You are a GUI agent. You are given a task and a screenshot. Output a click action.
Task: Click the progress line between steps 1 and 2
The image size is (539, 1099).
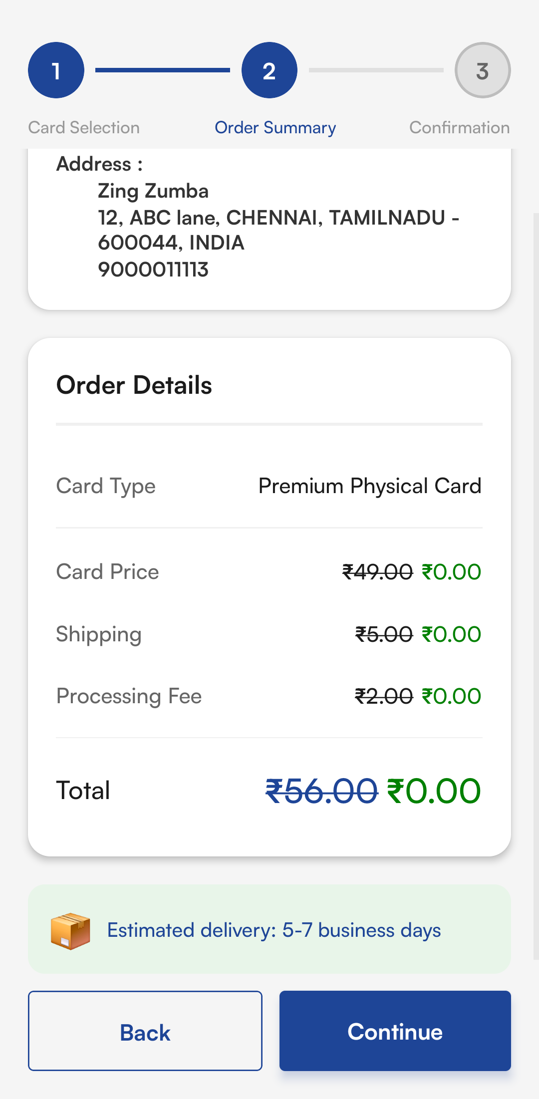(x=163, y=70)
